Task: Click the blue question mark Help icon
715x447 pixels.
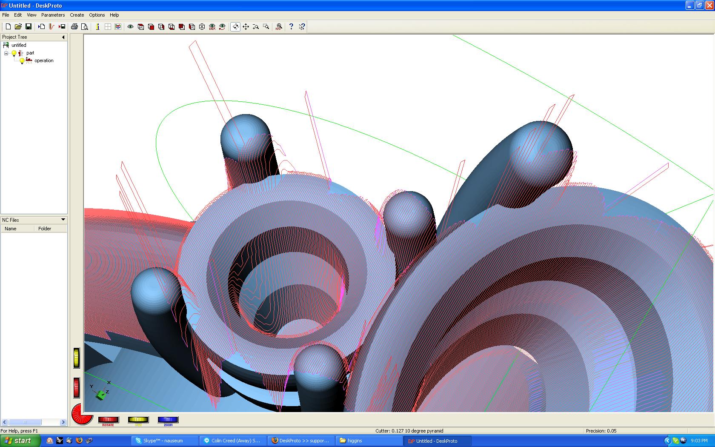Action: (291, 26)
